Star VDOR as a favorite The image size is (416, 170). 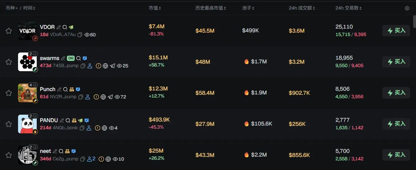click(x=9, y=31)
